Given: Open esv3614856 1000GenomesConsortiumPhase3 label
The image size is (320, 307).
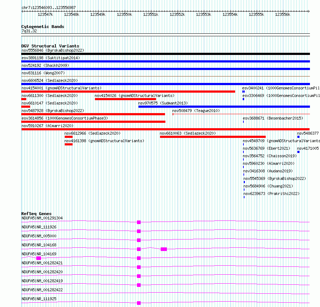Looking at the screenshot, I should point(65,118).
